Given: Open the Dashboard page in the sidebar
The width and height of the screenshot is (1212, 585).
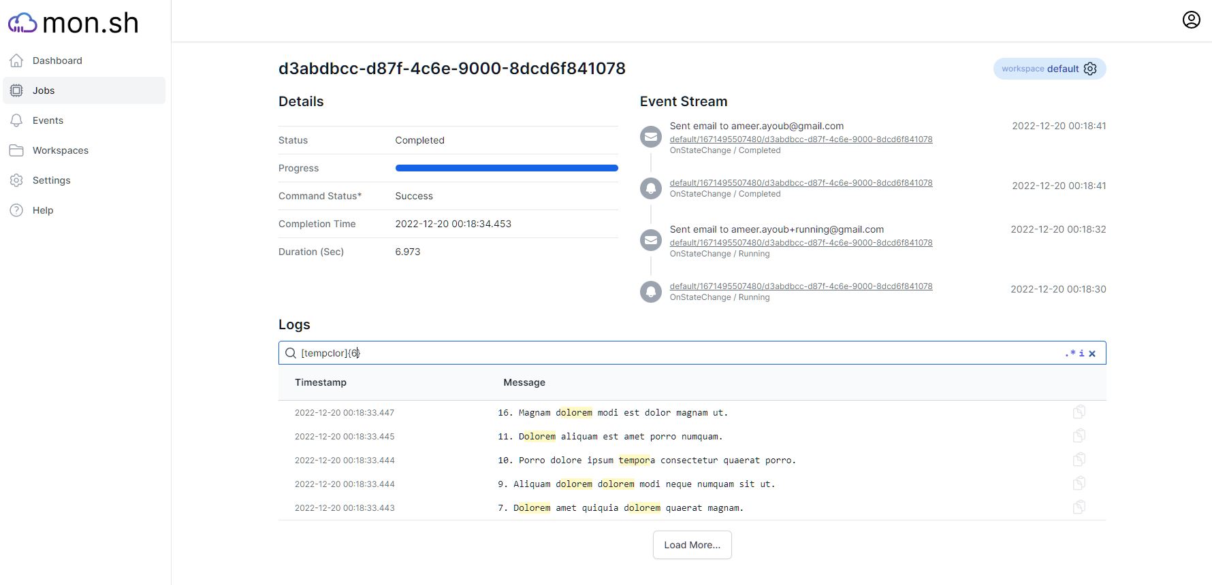Looking at the screenshot, I should point(57,61).
